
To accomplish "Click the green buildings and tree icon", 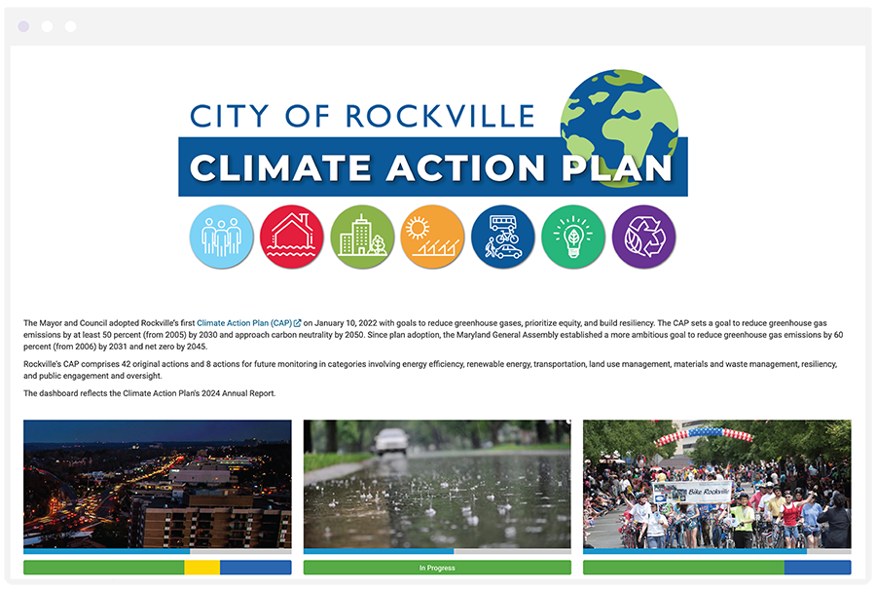I will [362, 237].
